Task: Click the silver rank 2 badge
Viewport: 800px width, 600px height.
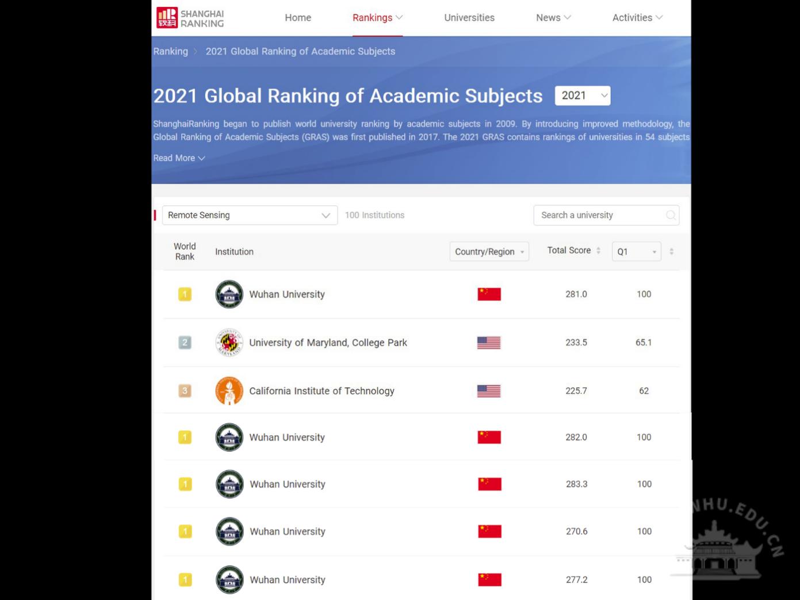Action: (x=185, y=343)
